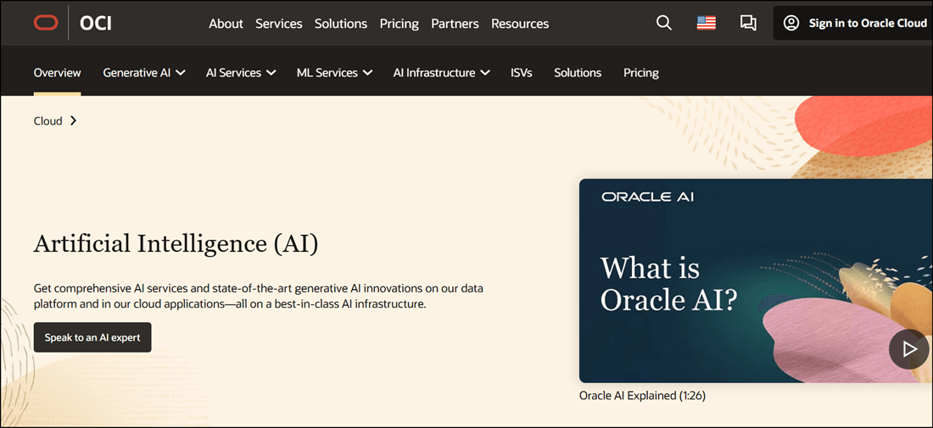Expand the ML Services dropdown
The width and height of the screenshot is (933, 428).
tap(334, 73)
